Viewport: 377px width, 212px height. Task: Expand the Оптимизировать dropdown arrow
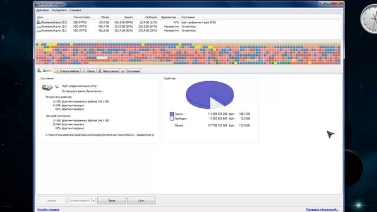click(x=93, y=200)
